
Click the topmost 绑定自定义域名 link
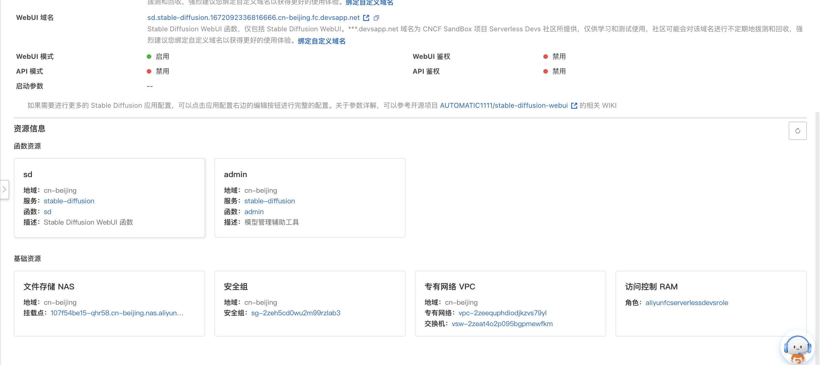tap(369, 3)
